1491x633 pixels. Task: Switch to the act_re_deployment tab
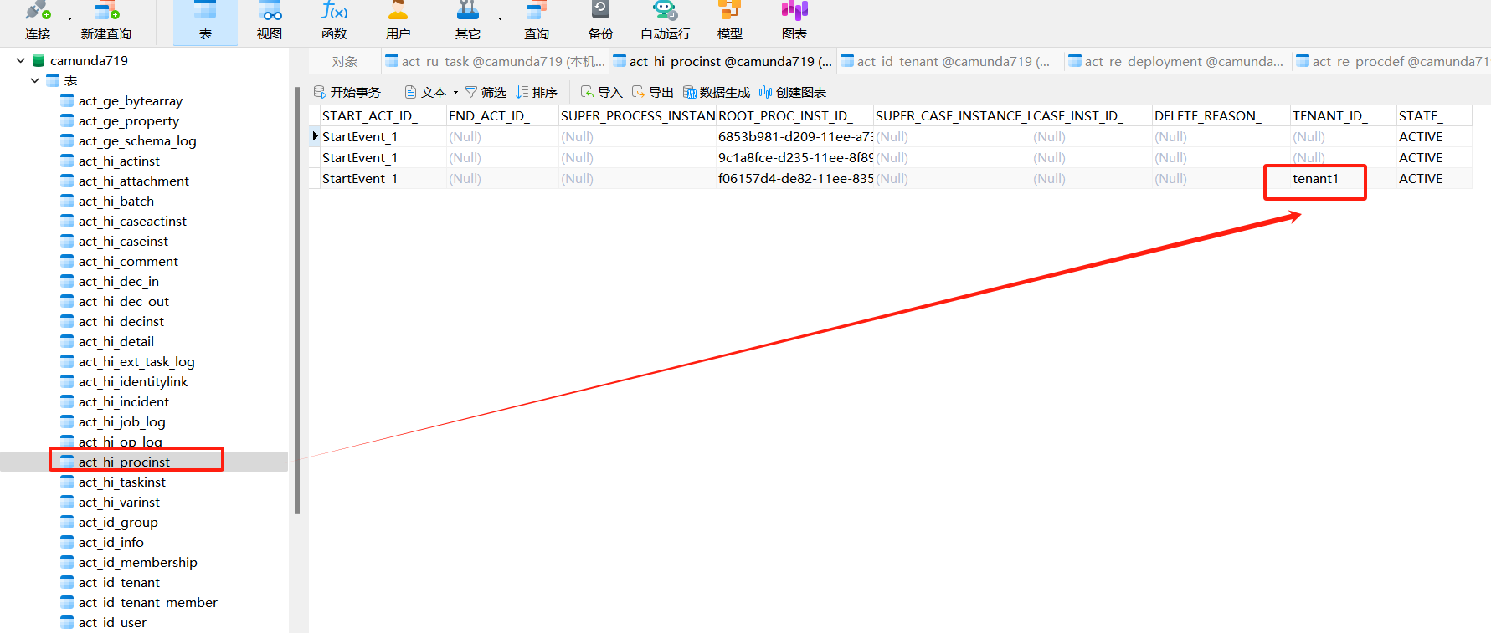click(1178, 61)
